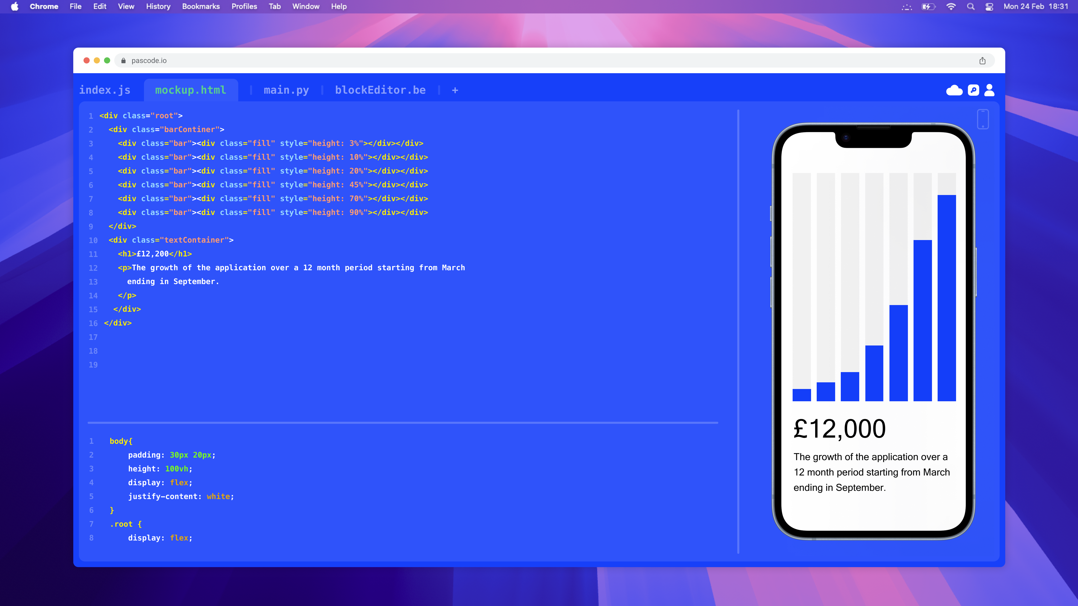Screen dimensions: 1078x606
Task: Switch to the main.py tab
Action: (x=286, y=90)
